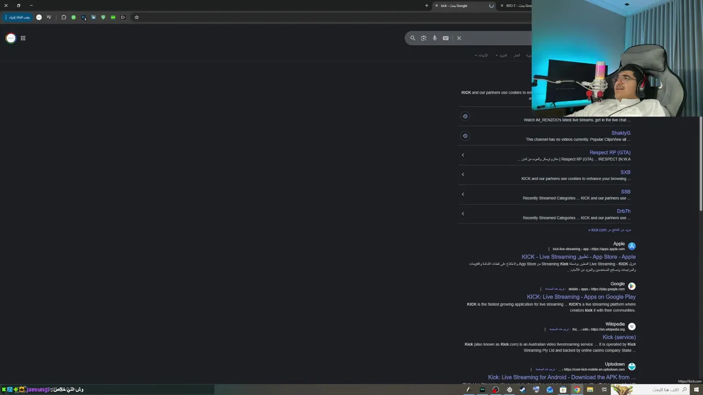Open Uptodown Kick APK download result
Viewport: 703px width, 395px height.
(561, 377)
